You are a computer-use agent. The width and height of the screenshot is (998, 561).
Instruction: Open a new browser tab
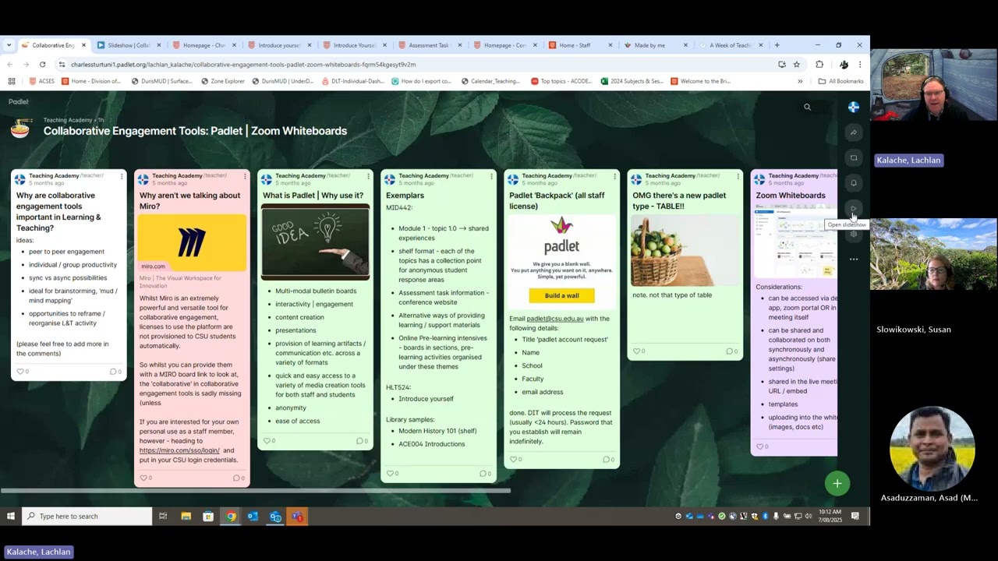[777, 45]
